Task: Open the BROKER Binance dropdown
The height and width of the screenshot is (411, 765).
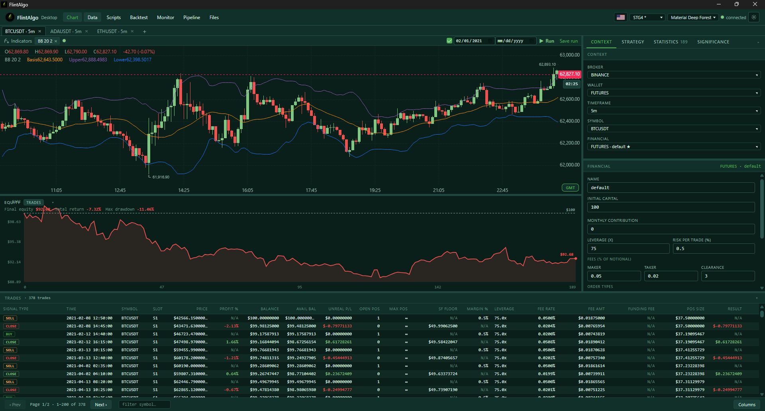Action: 674,75
